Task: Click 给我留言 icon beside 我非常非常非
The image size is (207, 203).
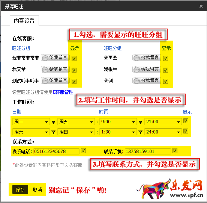Action: coord(55,58)
